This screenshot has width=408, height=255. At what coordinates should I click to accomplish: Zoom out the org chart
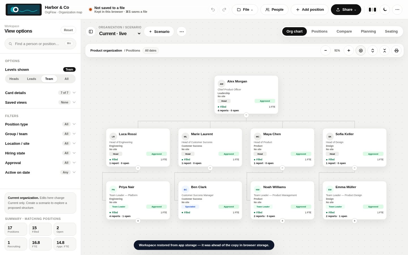[326, 50]
